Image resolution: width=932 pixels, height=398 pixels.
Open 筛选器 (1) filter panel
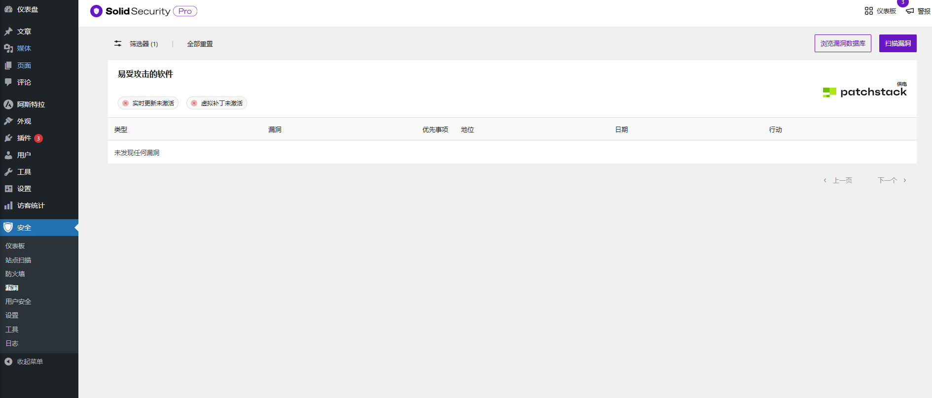click(x=144, y=44)
